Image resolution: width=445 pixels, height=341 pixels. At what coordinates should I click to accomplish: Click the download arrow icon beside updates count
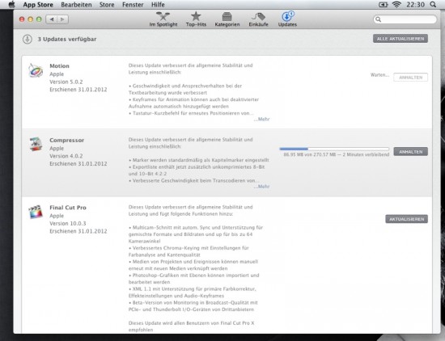click(28, 39)
